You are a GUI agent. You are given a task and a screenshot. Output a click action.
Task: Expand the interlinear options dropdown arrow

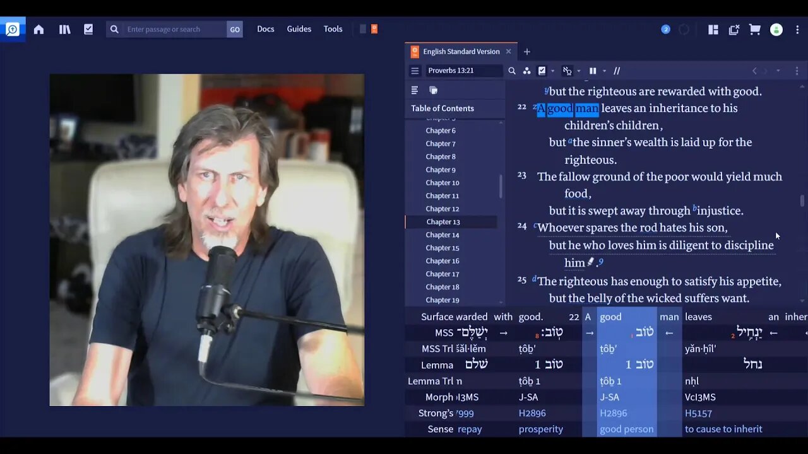pyautogui.click(x=578, y=71)
